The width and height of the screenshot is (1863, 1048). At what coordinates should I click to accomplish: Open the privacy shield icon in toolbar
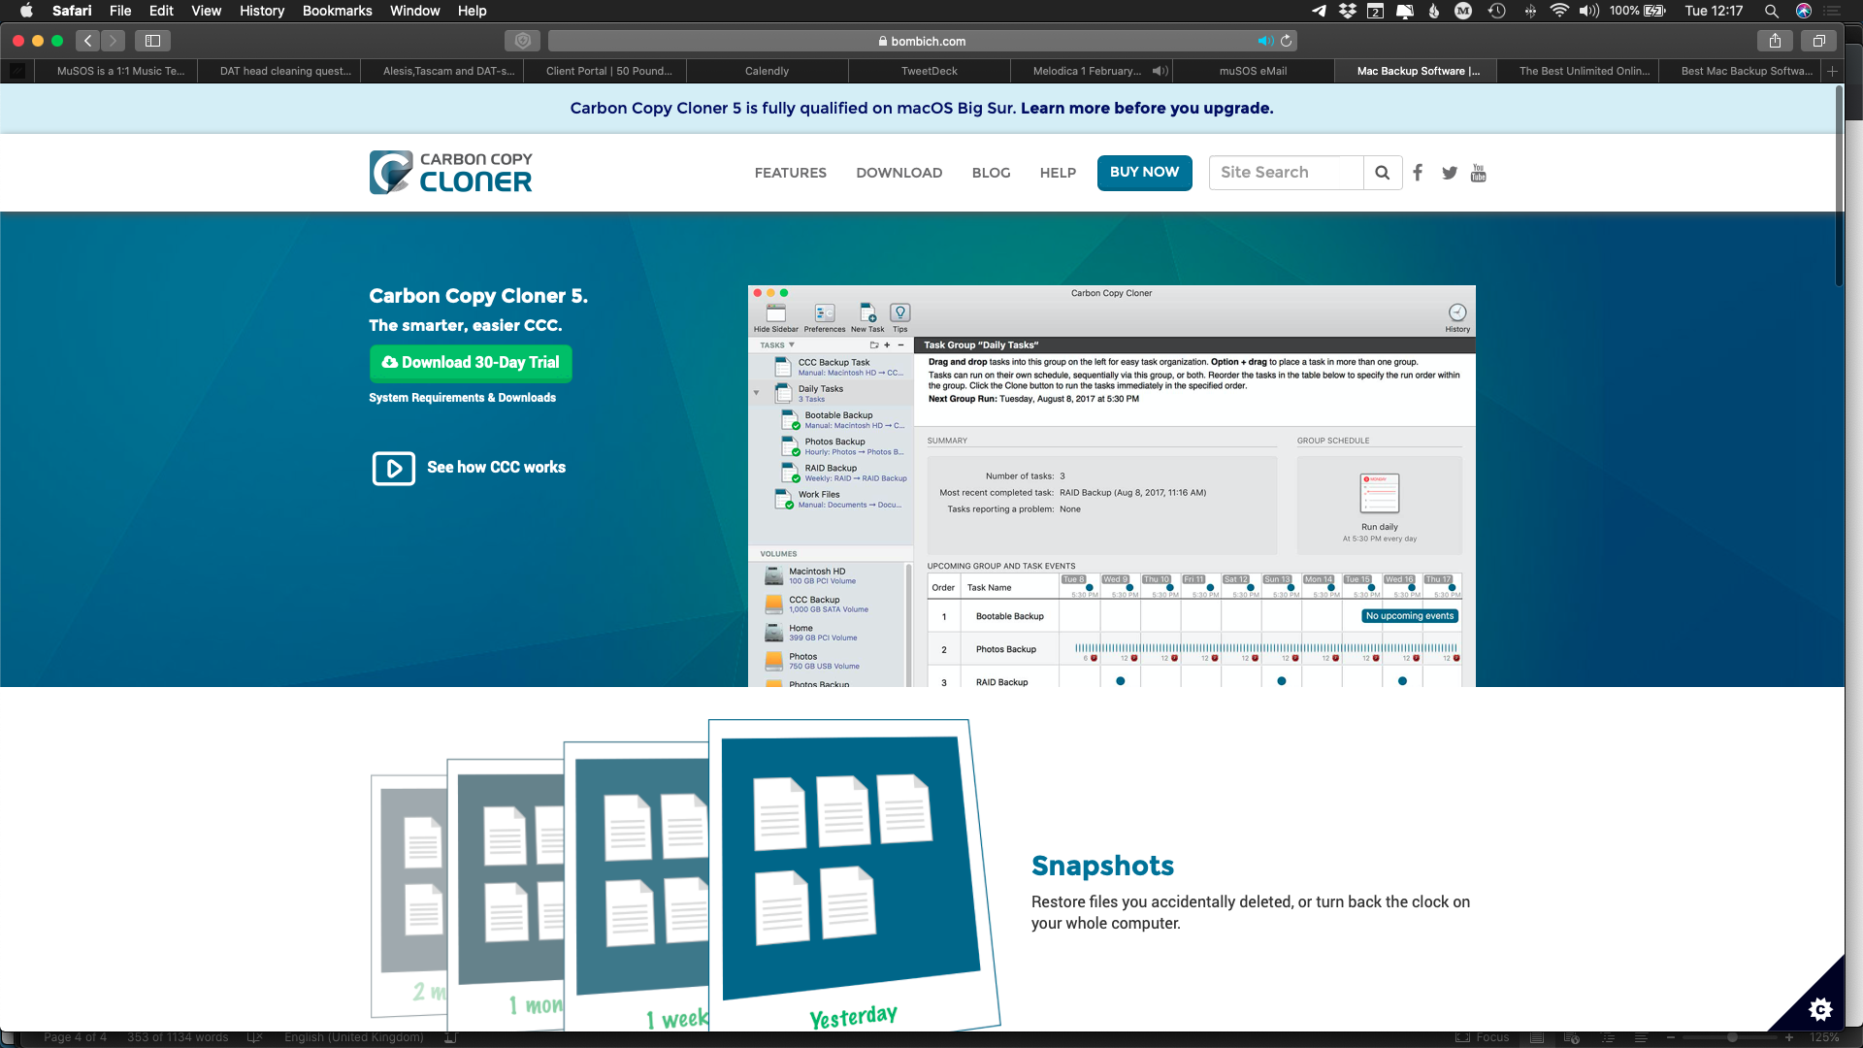pos(522,41)
